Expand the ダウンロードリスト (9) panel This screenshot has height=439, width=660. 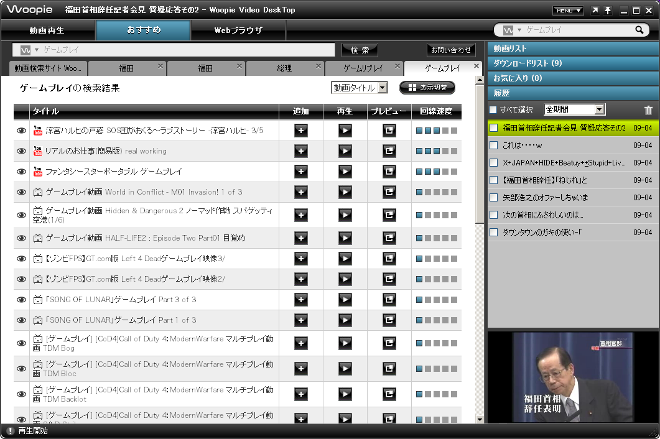point(573,63)
